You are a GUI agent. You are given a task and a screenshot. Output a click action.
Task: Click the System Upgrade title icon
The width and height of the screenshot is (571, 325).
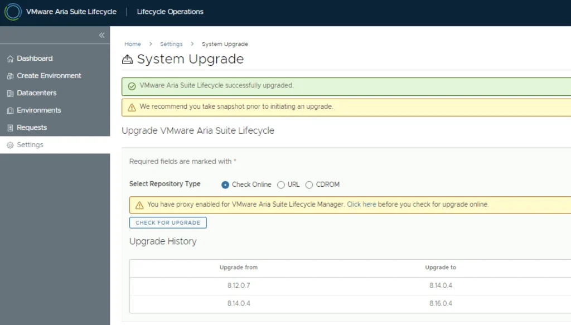(x=128, y=59)
